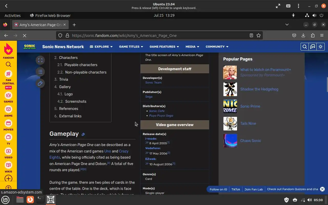Open Firefox Web Browser app menu

(50, 15)
